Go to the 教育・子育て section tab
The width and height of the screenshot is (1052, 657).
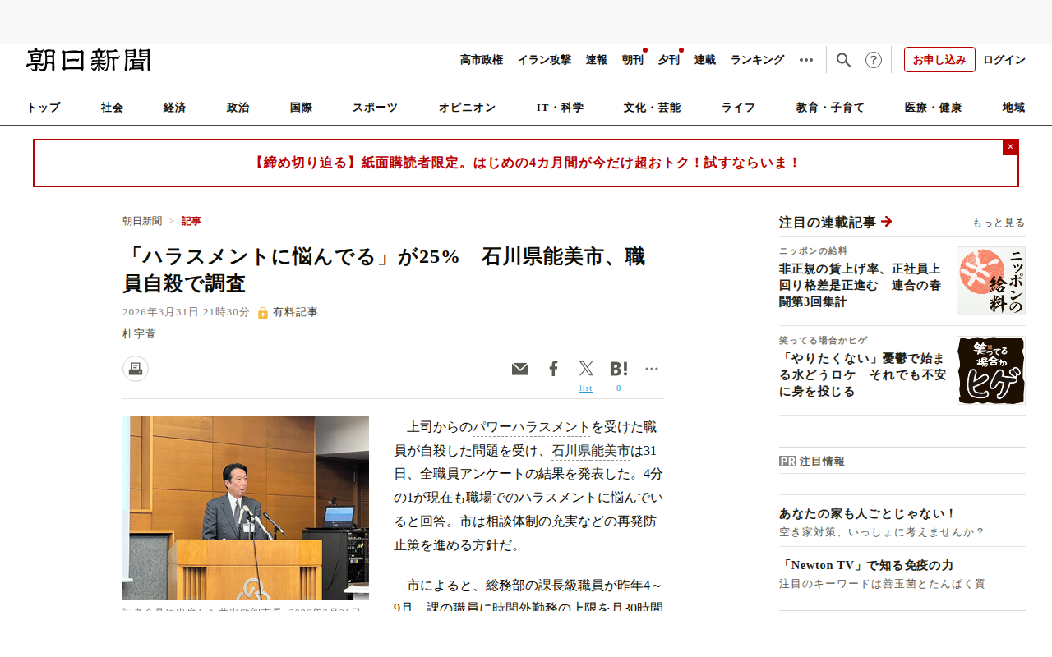(831, 108)
